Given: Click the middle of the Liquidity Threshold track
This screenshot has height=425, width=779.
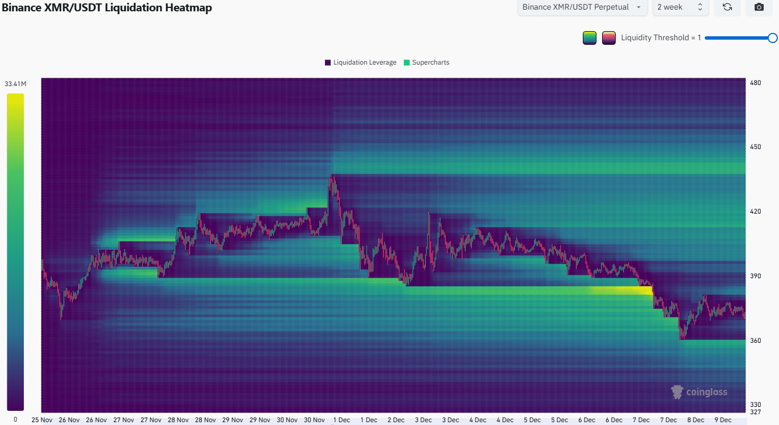Looking at the screenshot, I should [739, 38].
